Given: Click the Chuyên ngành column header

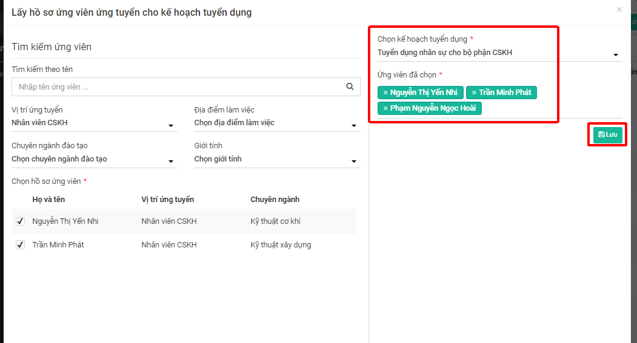Looking at the screenshot, I should click(275, 200).
